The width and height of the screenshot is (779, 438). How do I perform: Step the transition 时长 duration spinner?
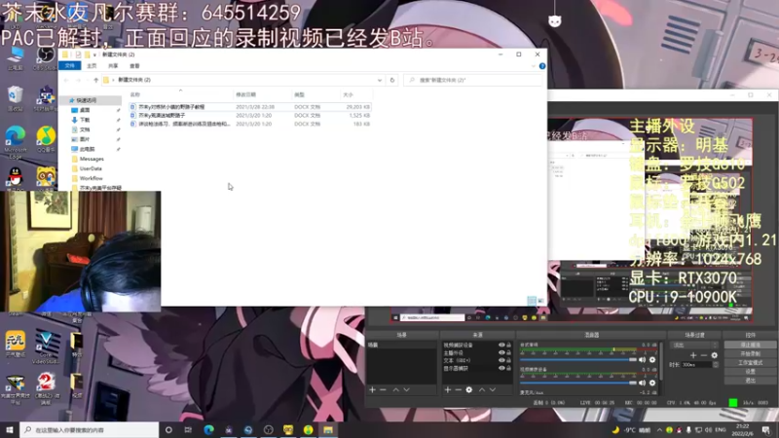(x=716, y=364)
